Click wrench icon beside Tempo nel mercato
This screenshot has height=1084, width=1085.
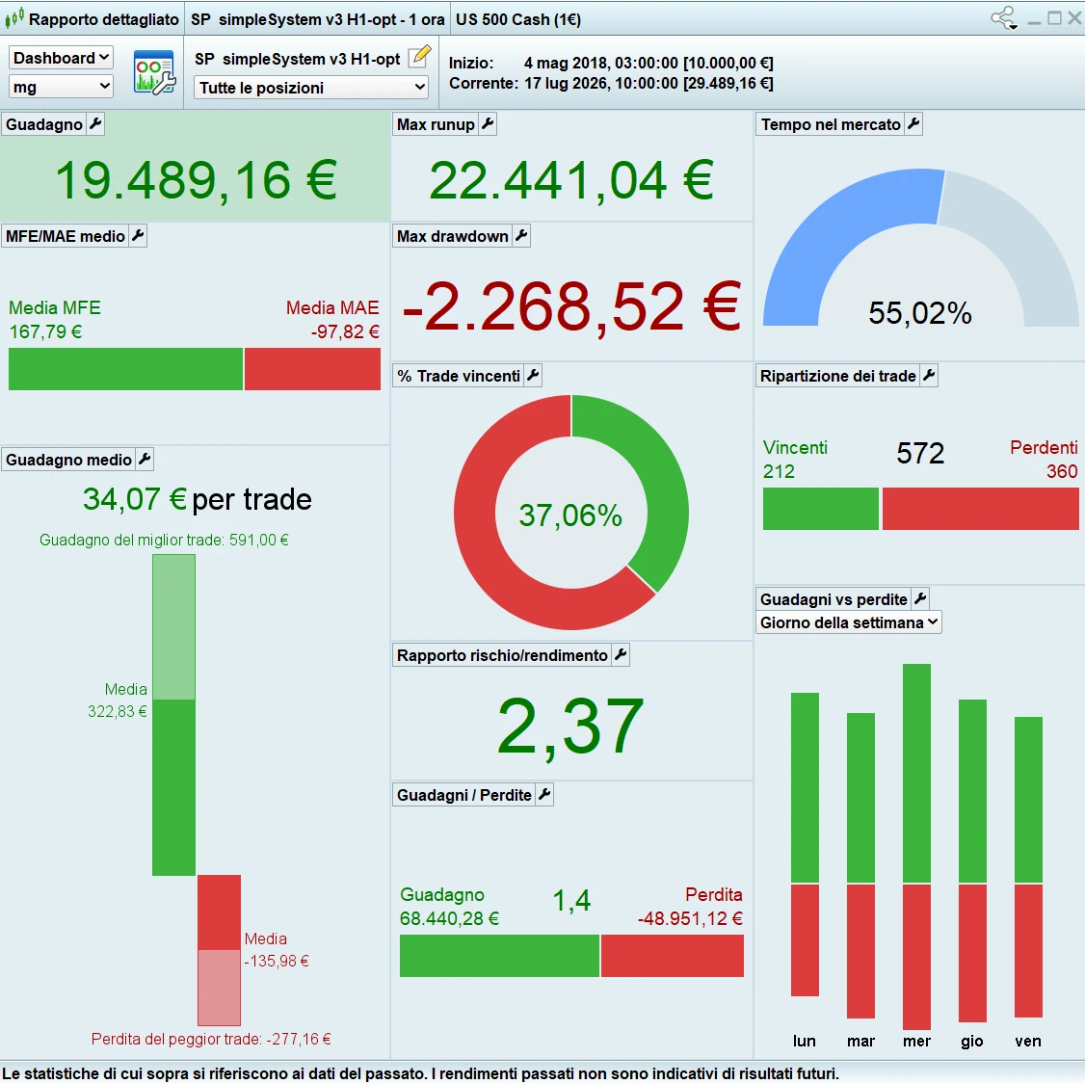pos(914,124)
